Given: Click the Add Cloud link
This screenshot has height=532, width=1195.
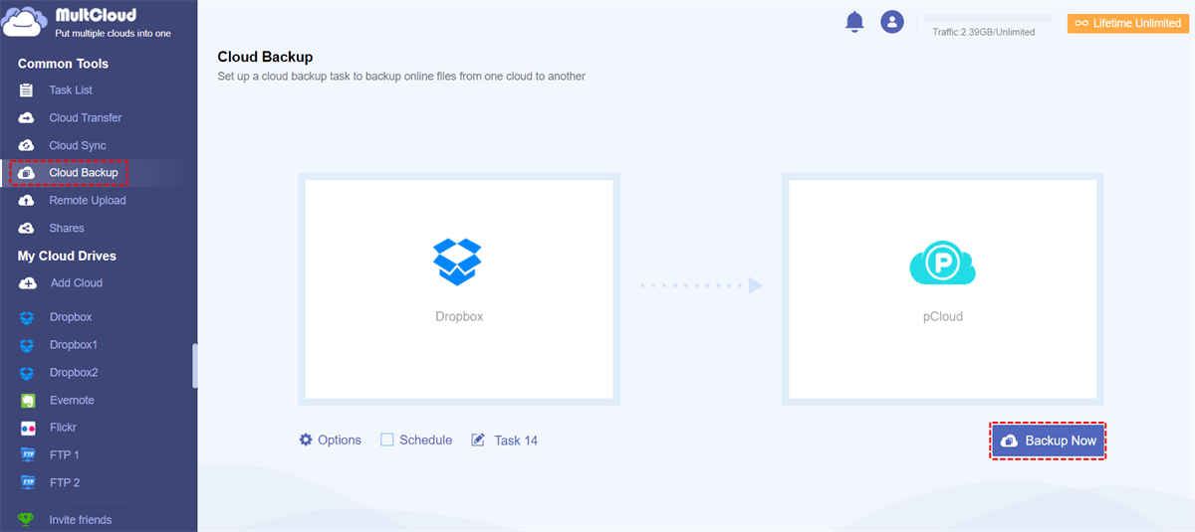Looking at the screenshot, I should pos(77,283).
